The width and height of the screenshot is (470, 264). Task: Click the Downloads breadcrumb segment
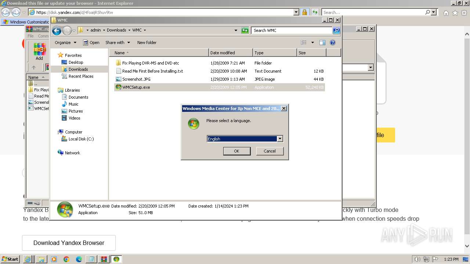[116, 30]
